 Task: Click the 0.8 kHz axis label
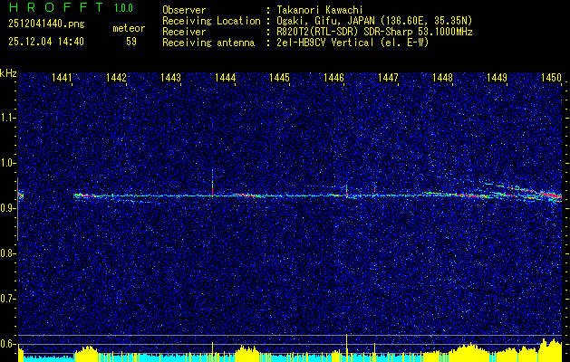[8, 253]
